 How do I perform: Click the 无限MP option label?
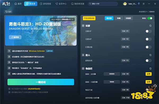89,39
